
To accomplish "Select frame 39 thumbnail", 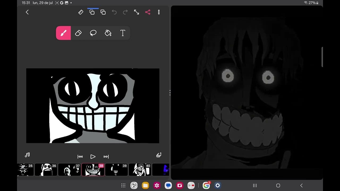I will point(116,170).
